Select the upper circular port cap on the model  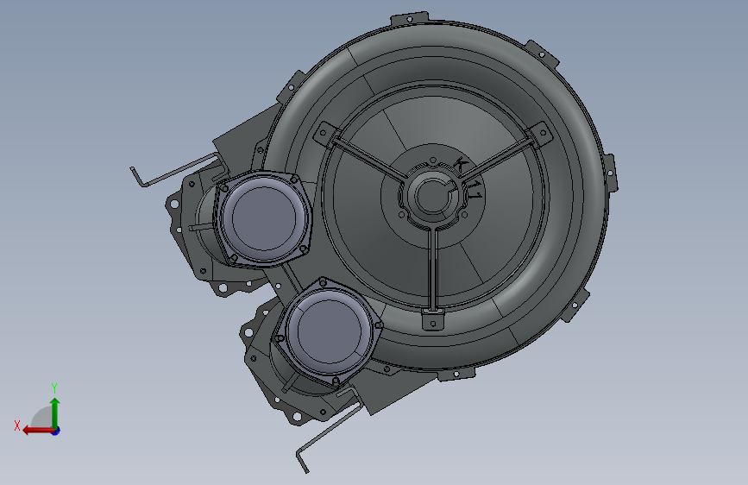point(263,218)
